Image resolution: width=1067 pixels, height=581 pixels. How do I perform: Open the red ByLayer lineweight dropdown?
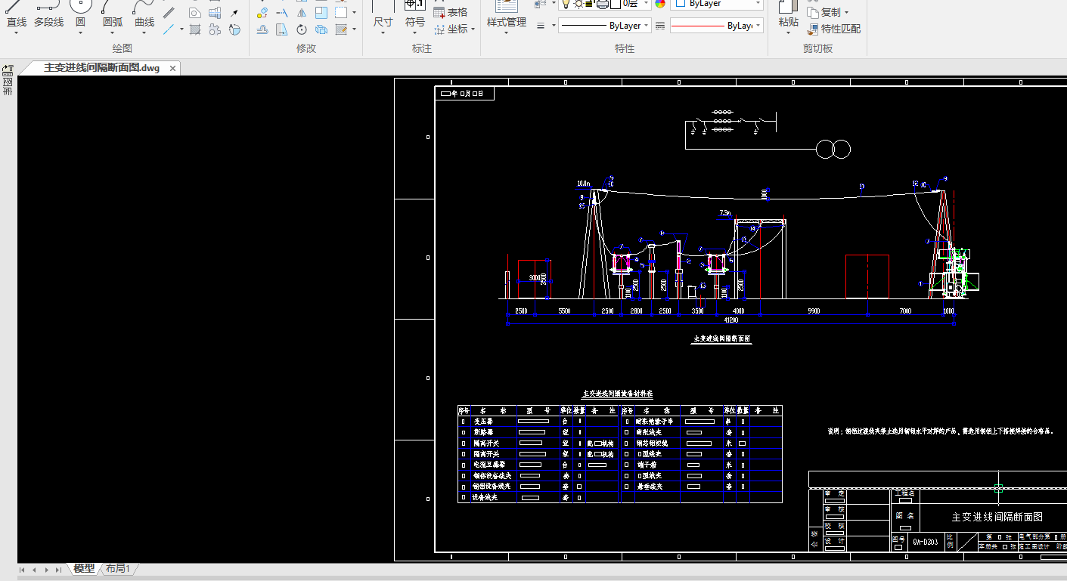point(716,26)
